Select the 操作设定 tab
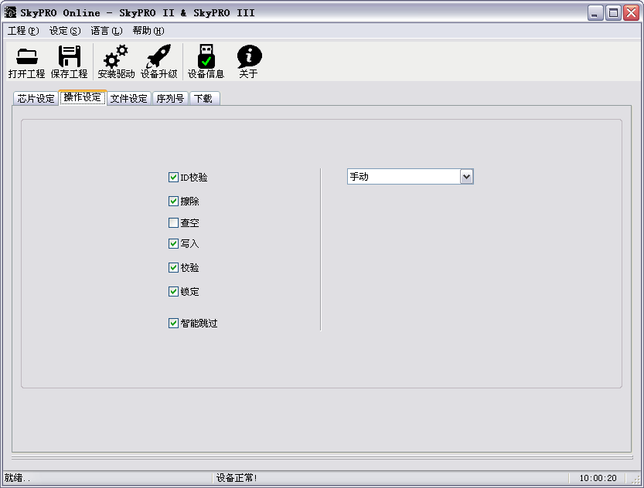644x488 pixels. coord(83,97)
